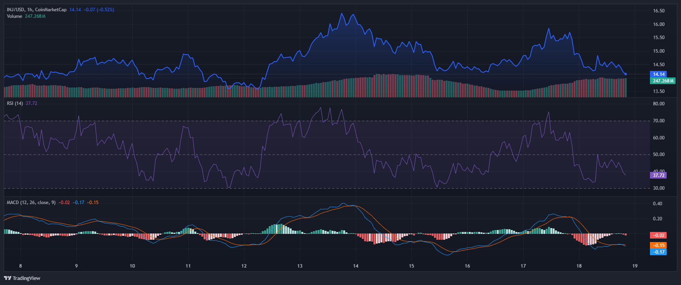Select the RSI (14) indicator label
This screenshot has height=285, width=681.
coord(15,103)
